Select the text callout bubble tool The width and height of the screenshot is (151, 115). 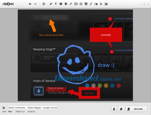pos(61,4)
